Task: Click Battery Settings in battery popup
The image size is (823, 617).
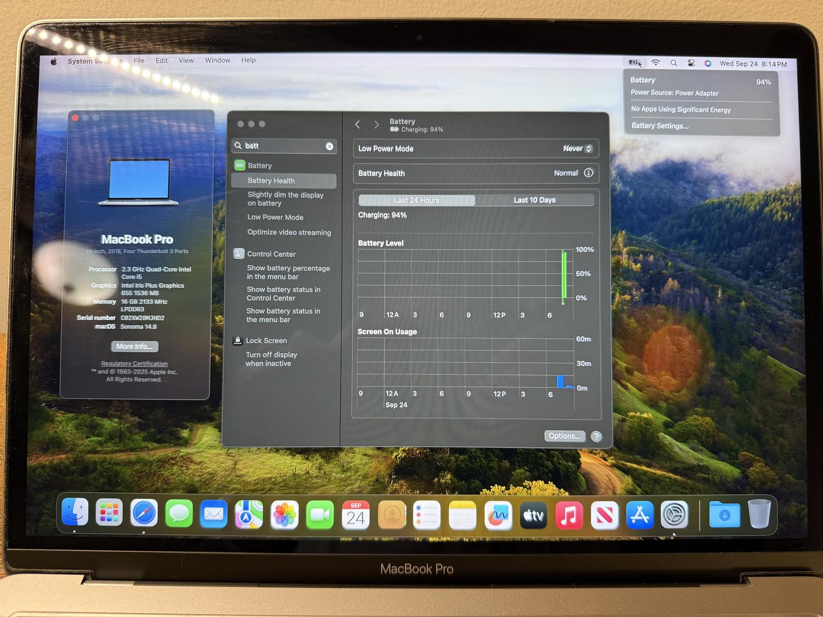Action: click(660, 126)
